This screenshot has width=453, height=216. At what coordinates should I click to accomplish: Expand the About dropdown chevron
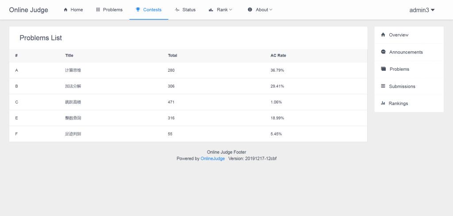tap(271, 10)
